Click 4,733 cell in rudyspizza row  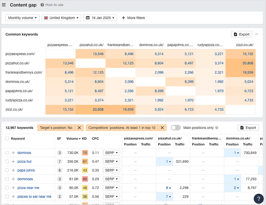(x=241, y=100)
